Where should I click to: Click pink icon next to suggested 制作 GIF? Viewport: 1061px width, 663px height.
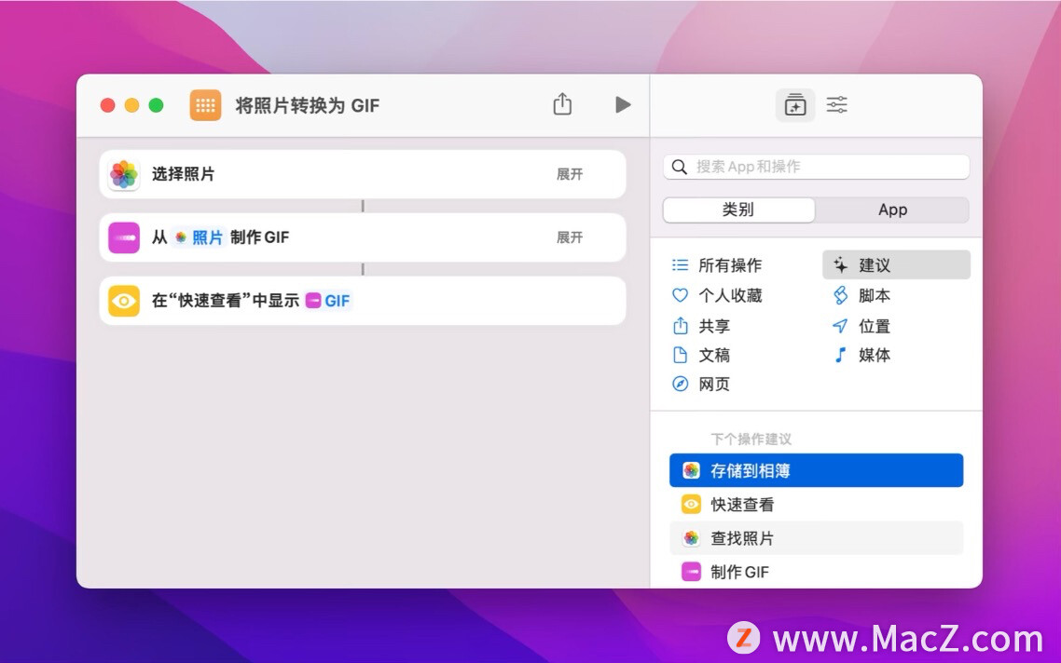[x=691, y=572]
